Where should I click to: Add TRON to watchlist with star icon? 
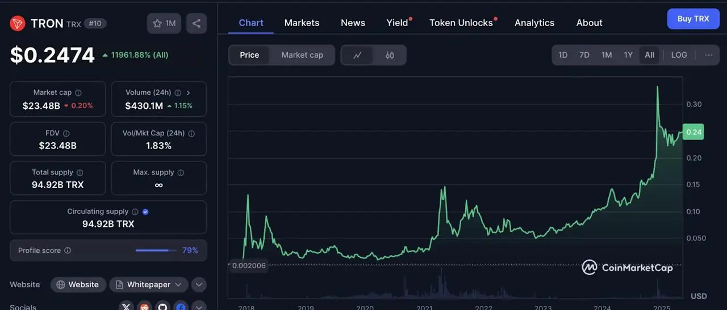164,23
